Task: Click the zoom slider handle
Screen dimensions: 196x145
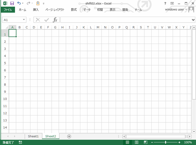Action: 165,142
